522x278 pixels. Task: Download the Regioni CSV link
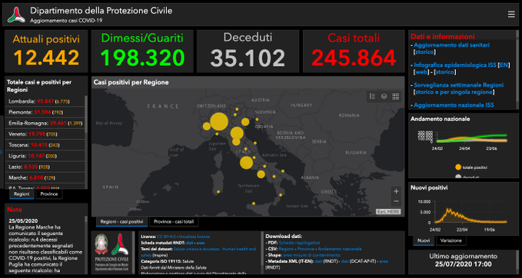[x=286, y=249]
